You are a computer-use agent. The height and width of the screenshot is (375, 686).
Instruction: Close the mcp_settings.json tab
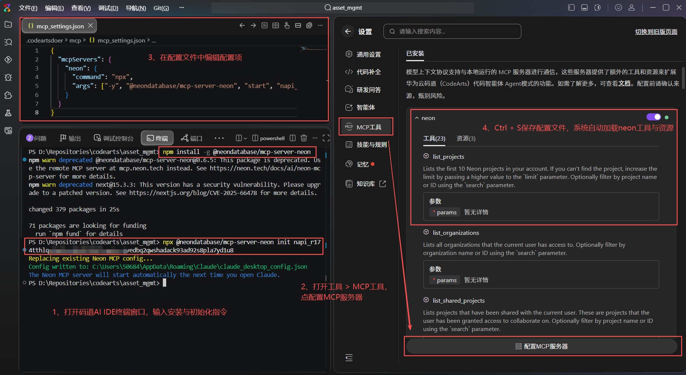[x=91, y=25]
